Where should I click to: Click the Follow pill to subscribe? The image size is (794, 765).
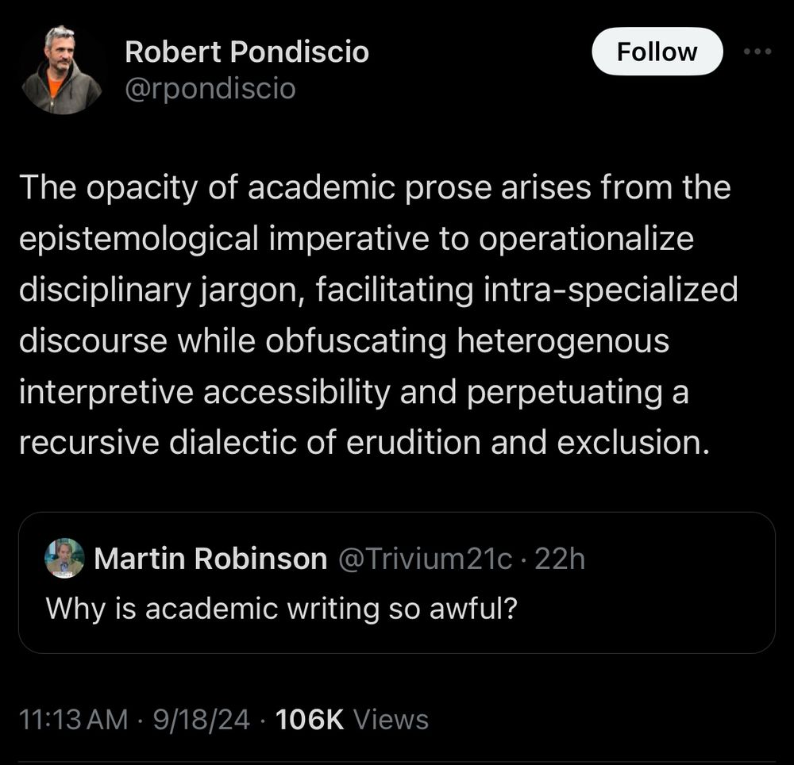pos(657,51)
